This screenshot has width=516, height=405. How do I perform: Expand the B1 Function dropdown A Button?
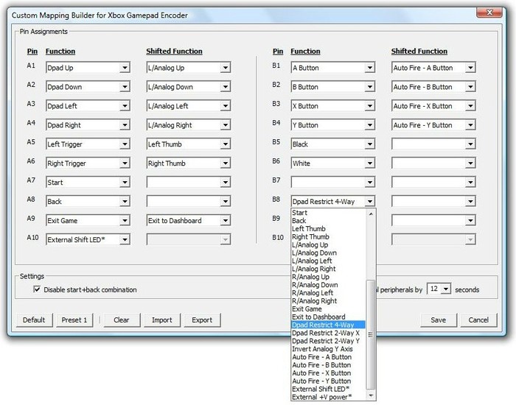(333, 68)
